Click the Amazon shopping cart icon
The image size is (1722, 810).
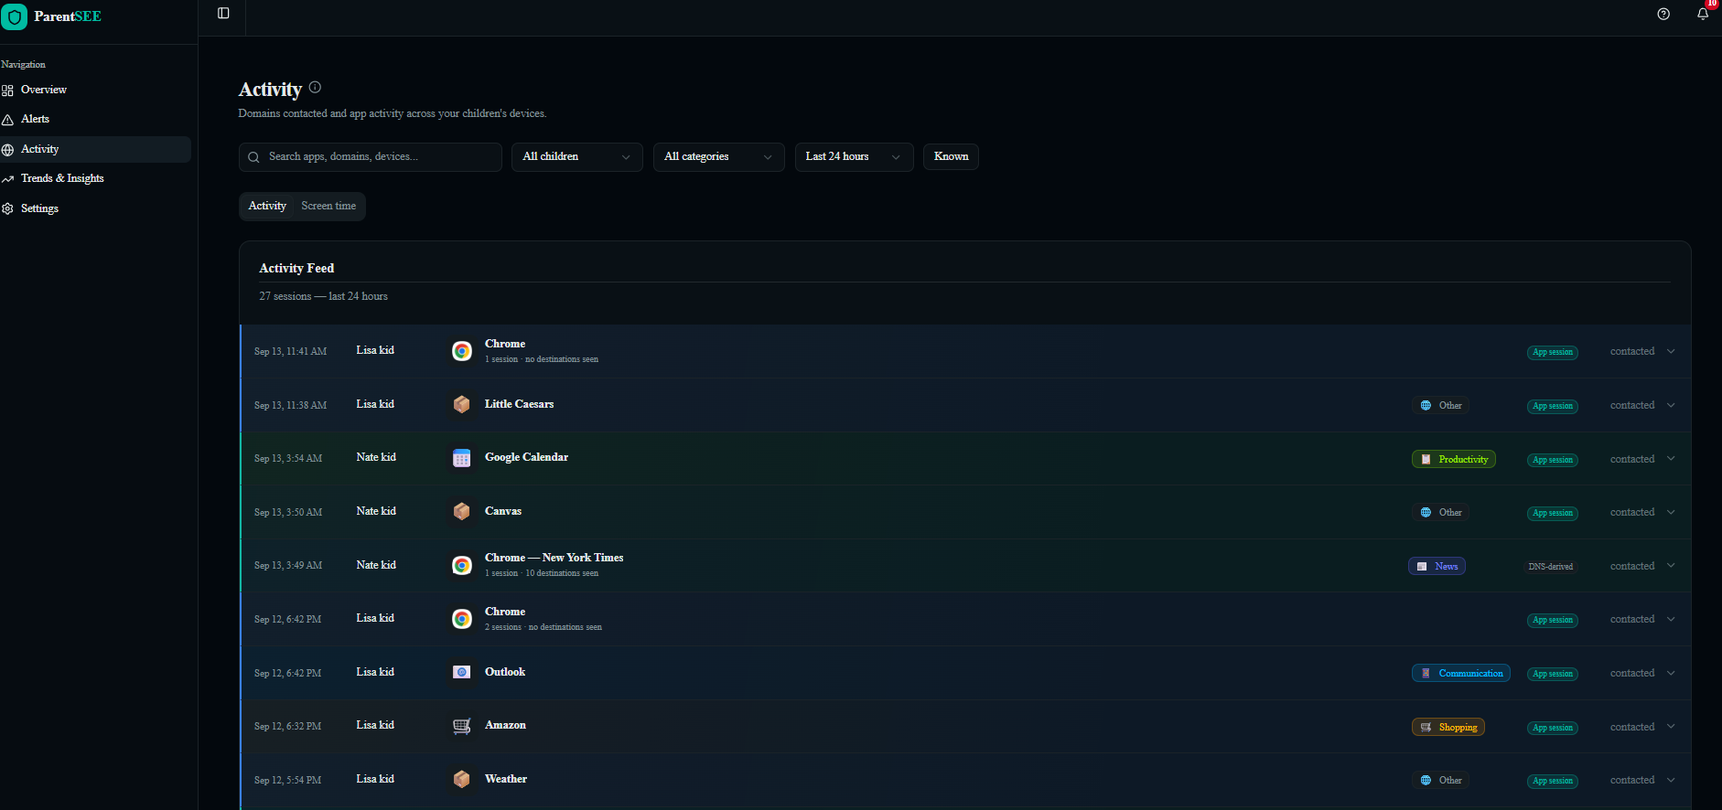coord(462,726)
